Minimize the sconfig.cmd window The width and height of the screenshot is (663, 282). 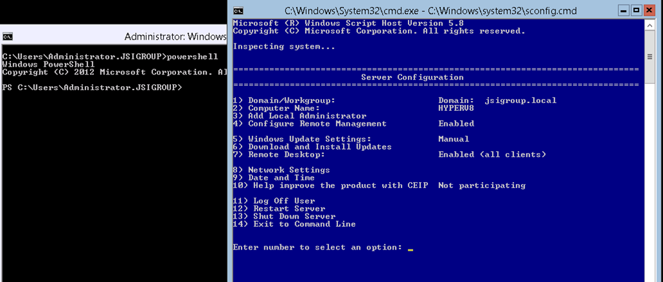pyautogui.click(x=623, y=10)
